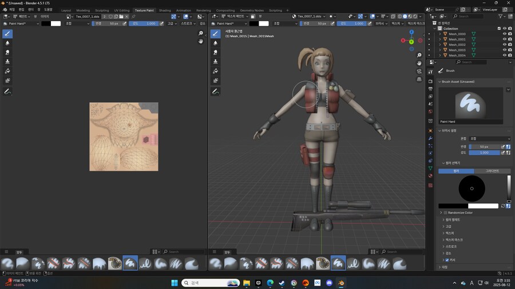Switch to the Sculpting workspace tab
The width and height of the screenshot is (515, 289).
click(x=102, y=10)
